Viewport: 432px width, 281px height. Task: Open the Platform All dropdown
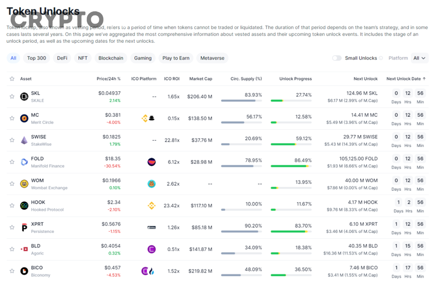[x=420, y=58]
